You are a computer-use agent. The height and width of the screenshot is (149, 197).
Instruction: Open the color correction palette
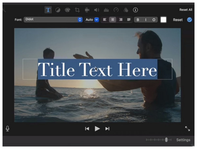tap(67, 10)
